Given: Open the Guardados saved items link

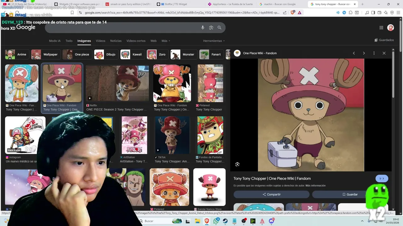Looking at the screenshot, I should tap(384, 40).
